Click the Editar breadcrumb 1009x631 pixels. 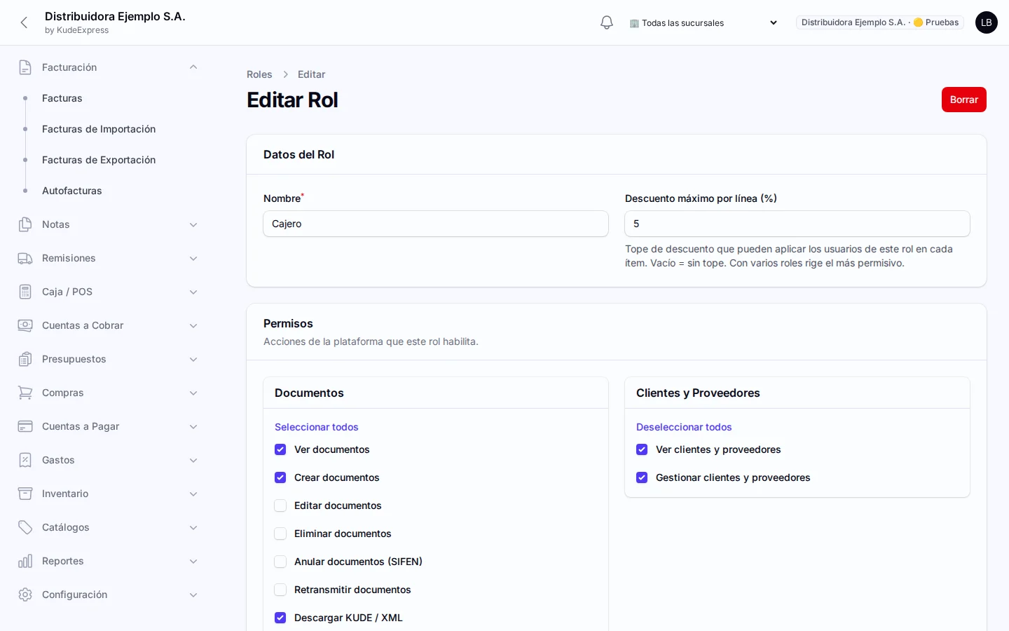(x=312, y=74)
